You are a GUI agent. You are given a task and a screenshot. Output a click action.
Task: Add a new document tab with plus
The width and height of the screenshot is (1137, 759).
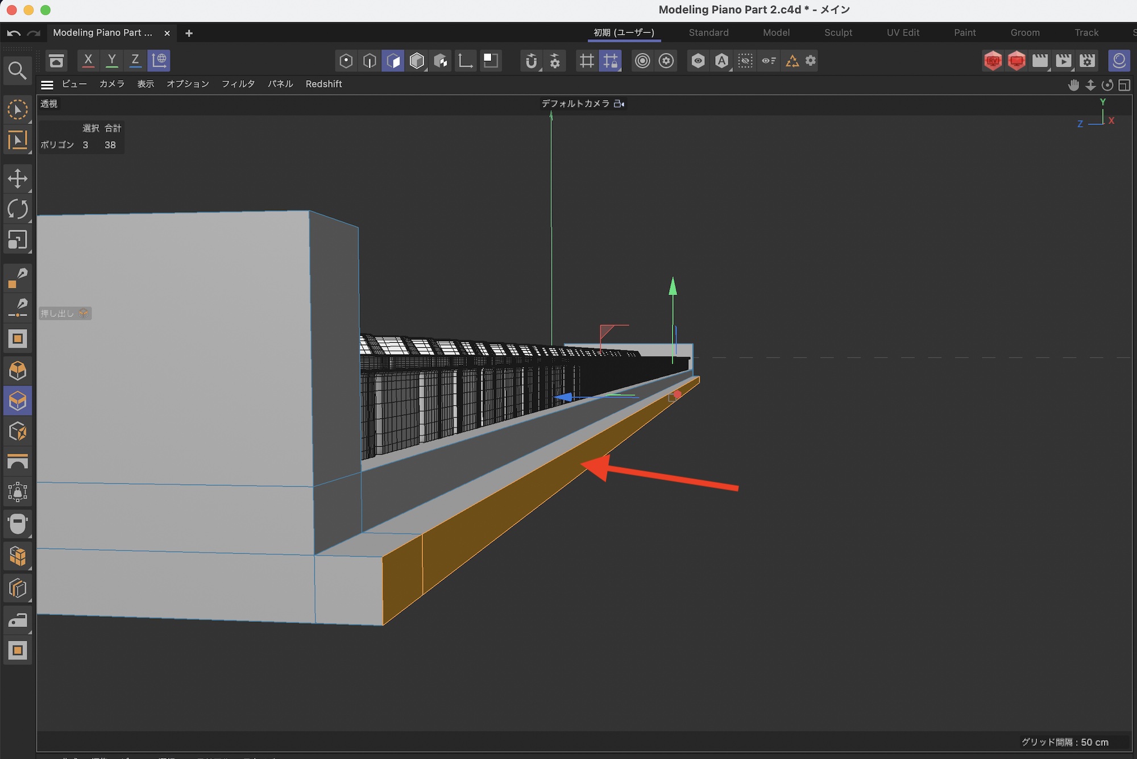pyautogui.click(x=189, y=33)
